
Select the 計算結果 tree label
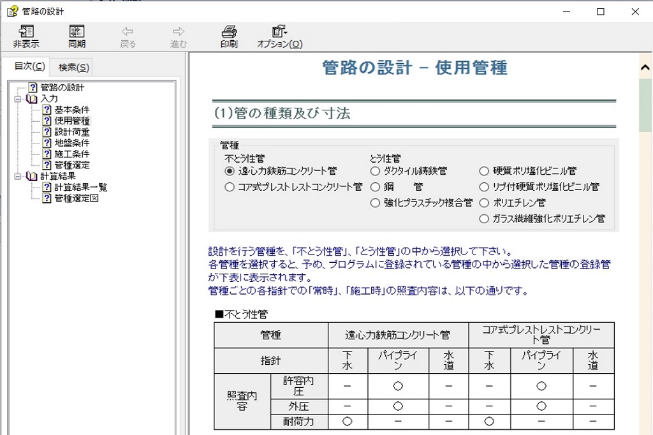click(58, 176)
